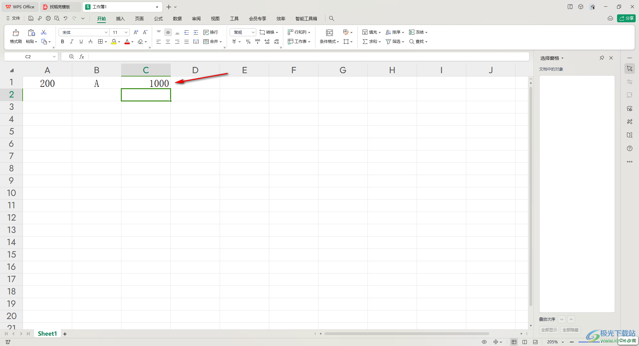This screenshot has width=639, height=346.
Task: Add a new sheet with plus button
Action: click(x=65, y=334)
